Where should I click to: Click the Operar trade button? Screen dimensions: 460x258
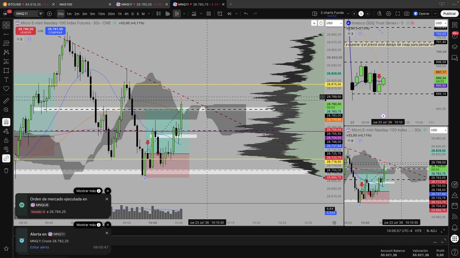click(x=422, y=13)
